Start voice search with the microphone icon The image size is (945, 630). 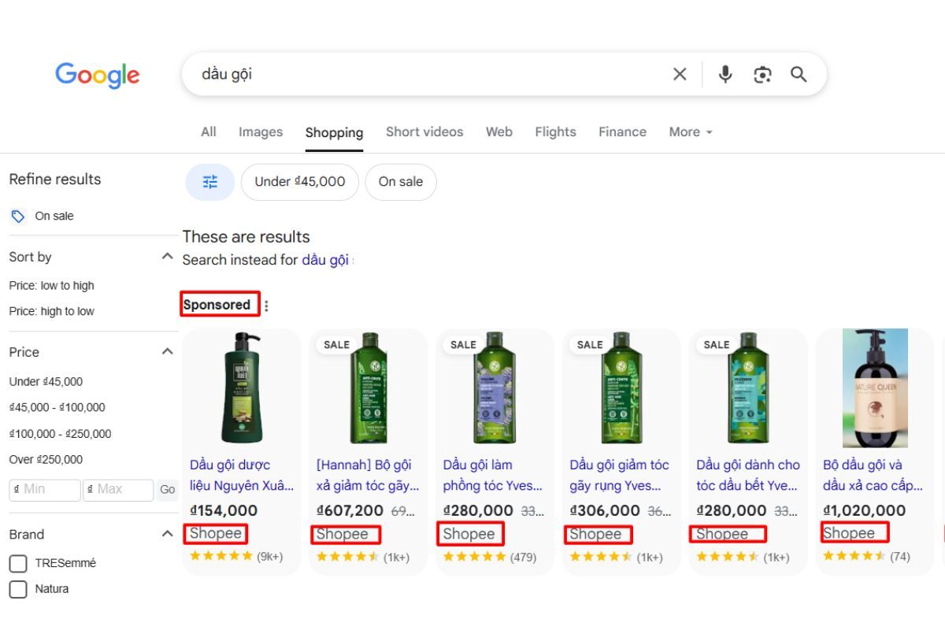point(725,74)
